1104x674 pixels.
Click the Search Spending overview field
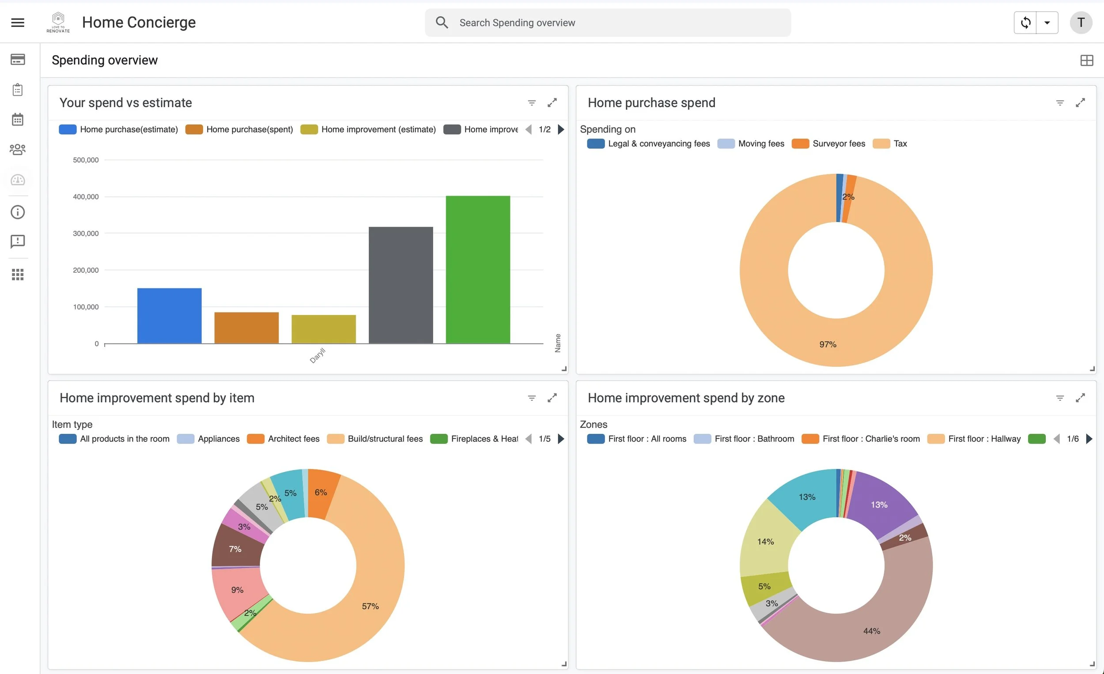(608, 23)
